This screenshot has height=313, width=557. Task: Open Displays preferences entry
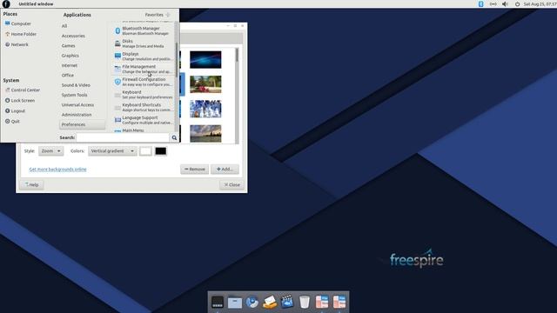(x=144, y=56)
